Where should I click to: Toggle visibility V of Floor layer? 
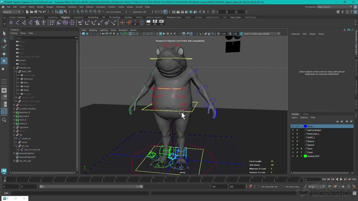(x=293, y=148)
